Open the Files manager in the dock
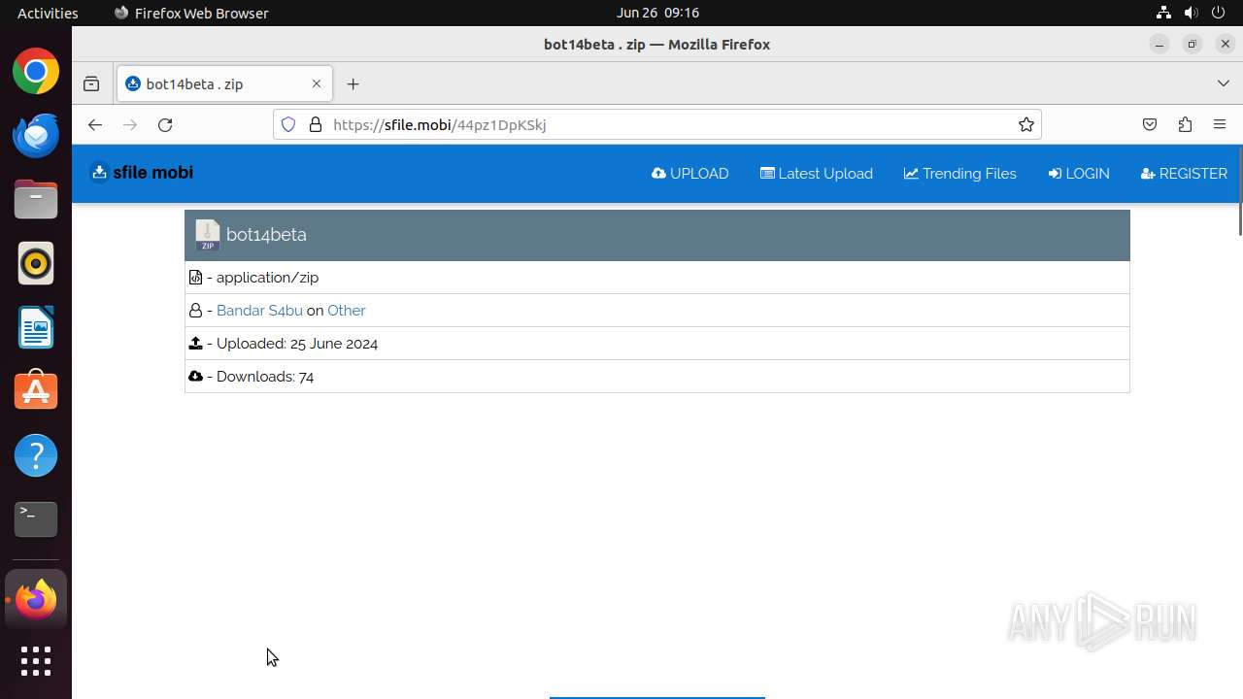 pyautogui.click(x=36, y=199)
